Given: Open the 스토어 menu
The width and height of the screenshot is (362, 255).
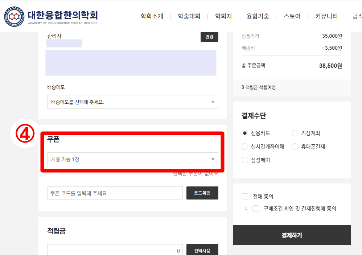Looking at the screenshot, I should coord(292,16).
